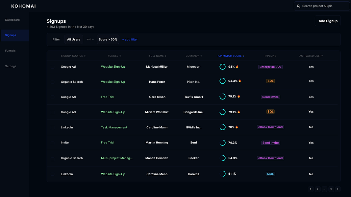351x197 pixels.
Task: Check the Marissa Müller row checkbox
Action: click(53, 67)
